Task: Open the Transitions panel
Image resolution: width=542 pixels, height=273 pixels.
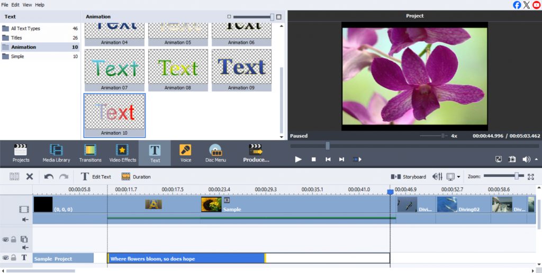Action: (90, 153)
